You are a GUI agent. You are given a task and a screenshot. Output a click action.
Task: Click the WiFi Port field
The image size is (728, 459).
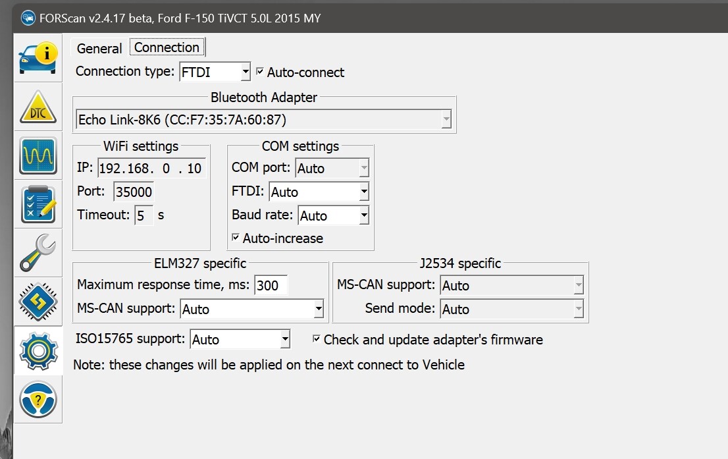133,192
